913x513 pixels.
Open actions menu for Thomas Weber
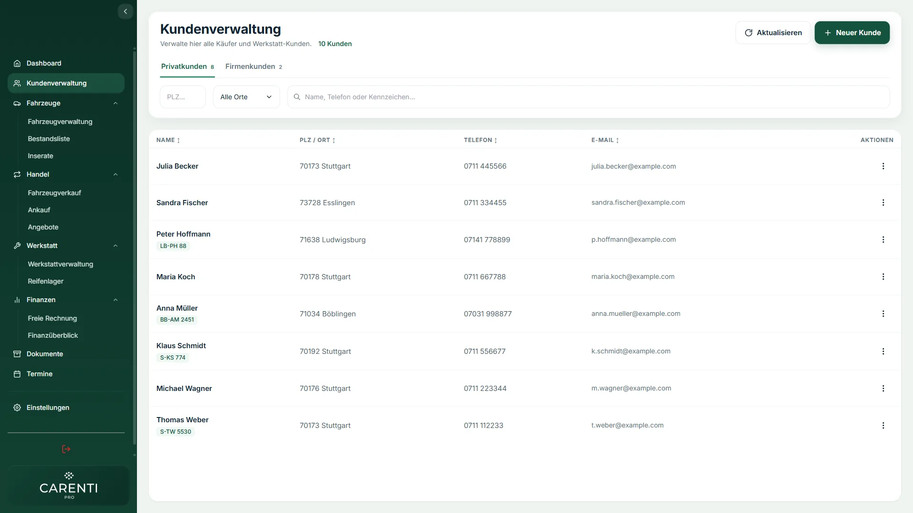click(883, 426)
